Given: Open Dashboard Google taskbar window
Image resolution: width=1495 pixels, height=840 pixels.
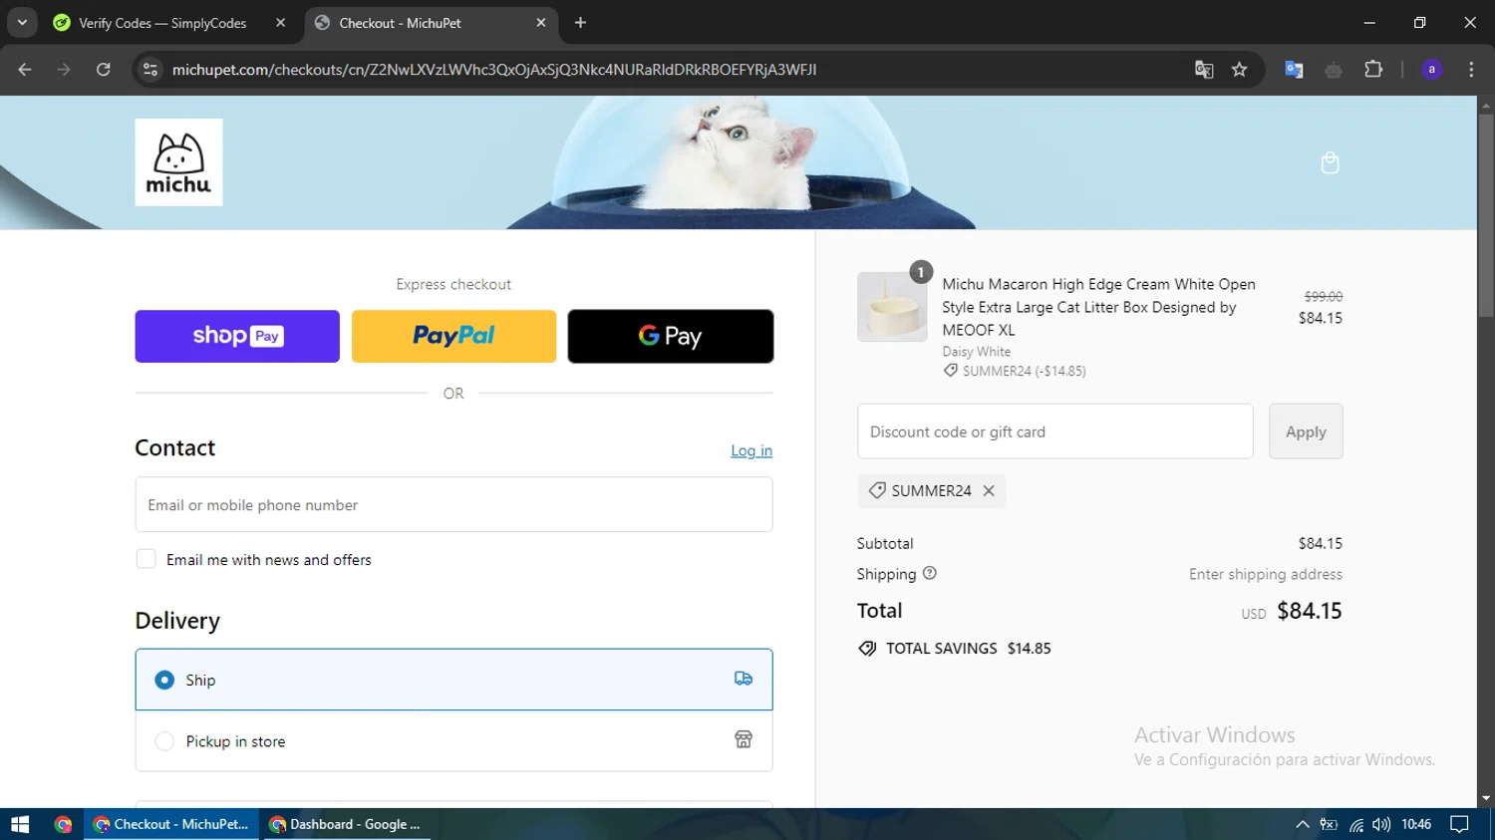Looking at the screenshot, I should (346, 824).
